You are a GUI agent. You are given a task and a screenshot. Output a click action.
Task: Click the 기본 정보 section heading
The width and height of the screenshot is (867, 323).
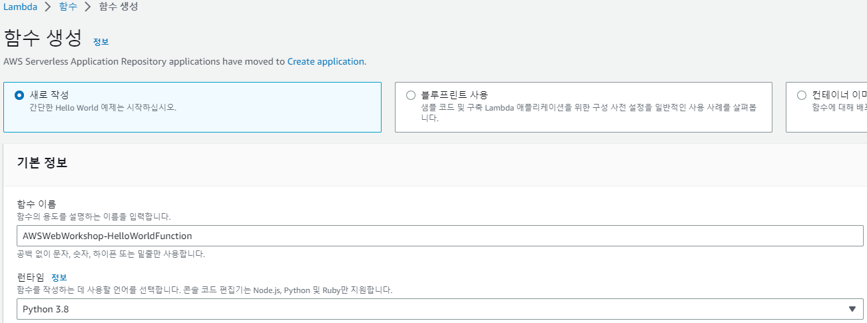(x=42, y=163)
